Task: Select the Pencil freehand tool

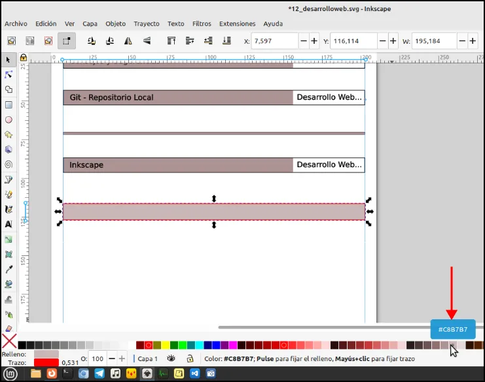Action: point(9,195)
